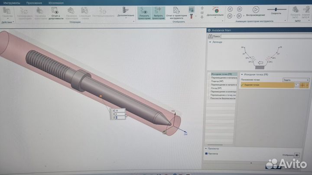The image size is (312, 175).
Task: Select Подход (AP) in the list
Action: 217,81
